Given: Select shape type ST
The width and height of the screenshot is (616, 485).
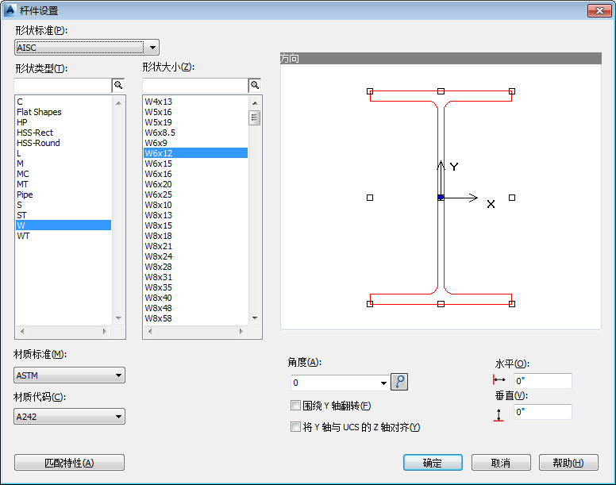Looking at the screenshot, I should click(64, 215).
